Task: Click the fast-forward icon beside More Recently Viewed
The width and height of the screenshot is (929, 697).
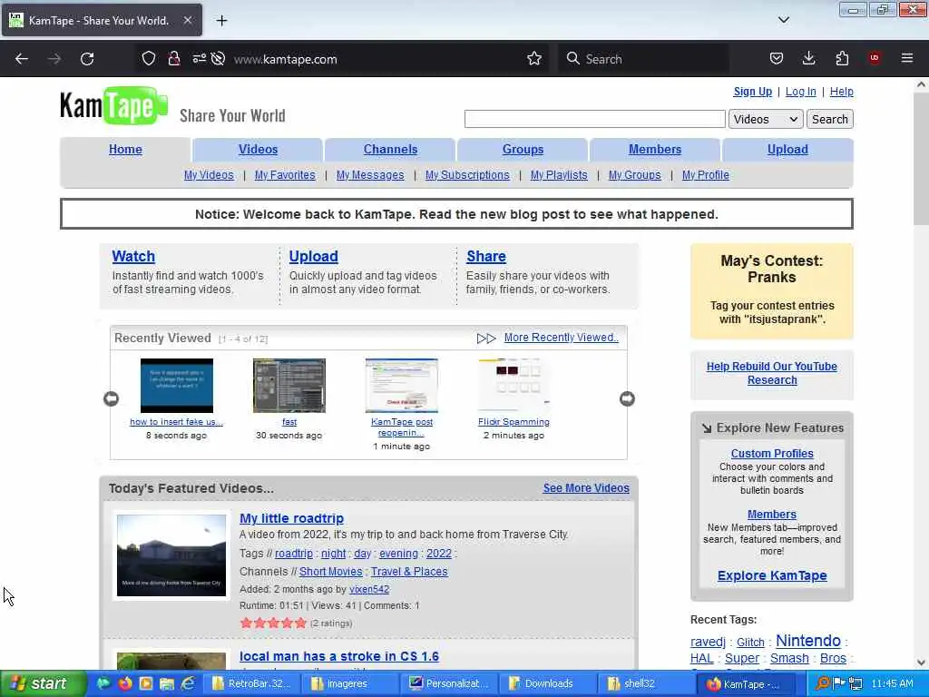Action: (486, 339)
